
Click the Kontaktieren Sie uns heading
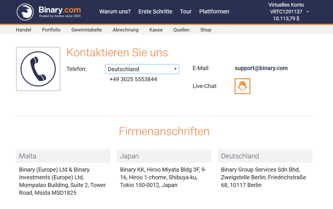pyautogui.click(x=117, y=52)
